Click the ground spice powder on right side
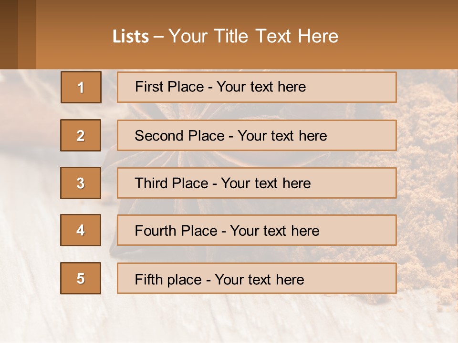The image size is (458, 343). (427, 191)
